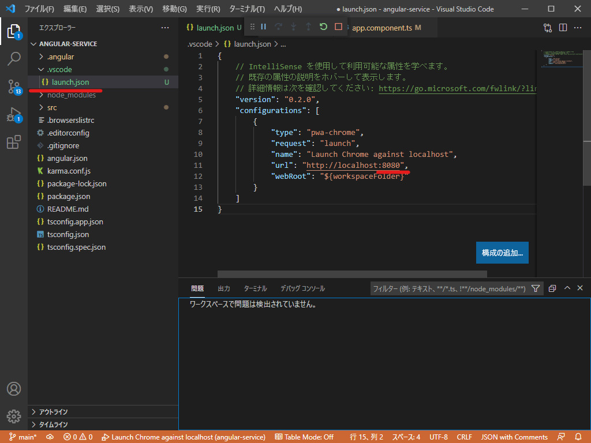Open the Run and Debug view
This screenshot has width=591, height=443.
14,114
